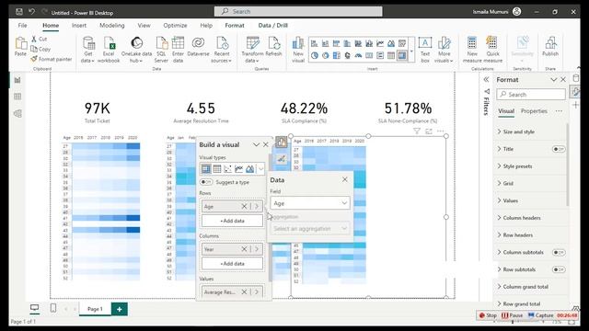Remove Age field from Rows
This screenshot has width=589, height=331.
244,206
